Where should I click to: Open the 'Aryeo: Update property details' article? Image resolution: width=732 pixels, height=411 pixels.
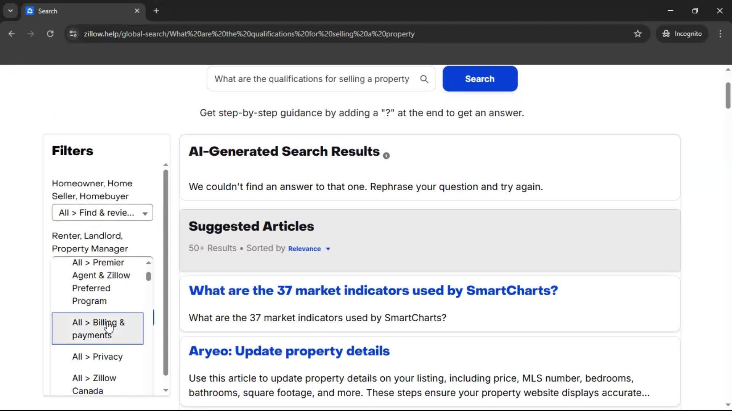(289, 351)
